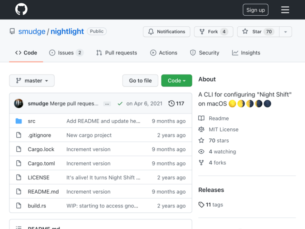Open the Actions tab

[x=163, y=53]
